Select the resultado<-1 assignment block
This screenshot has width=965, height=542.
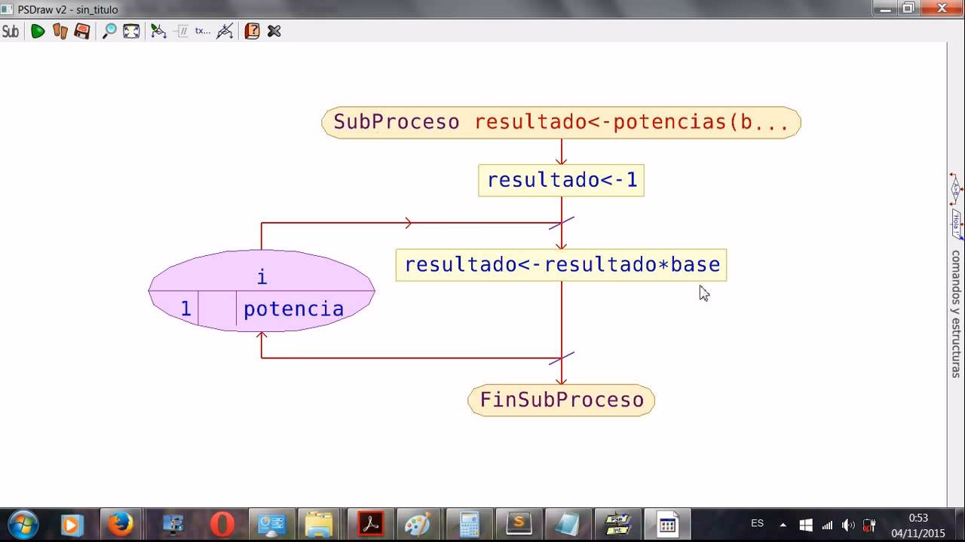coord(561,180)
